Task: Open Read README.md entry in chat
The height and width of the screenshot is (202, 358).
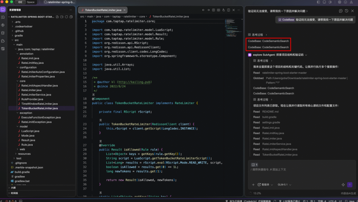Action: tap(266, 112)
